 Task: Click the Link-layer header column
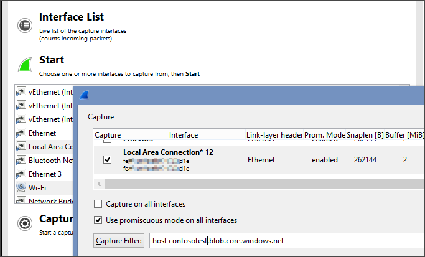pos(274,135)
